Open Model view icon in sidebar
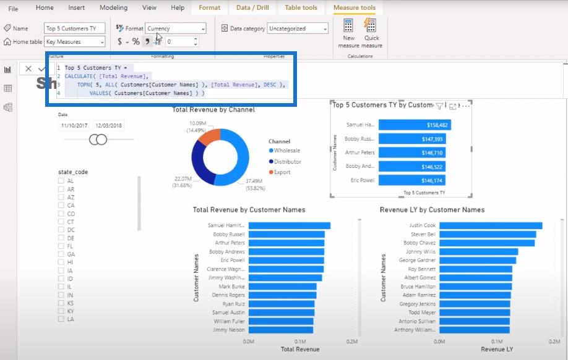Screen dimensions: 568x360 pyautogui.click(x=7, y=107)
